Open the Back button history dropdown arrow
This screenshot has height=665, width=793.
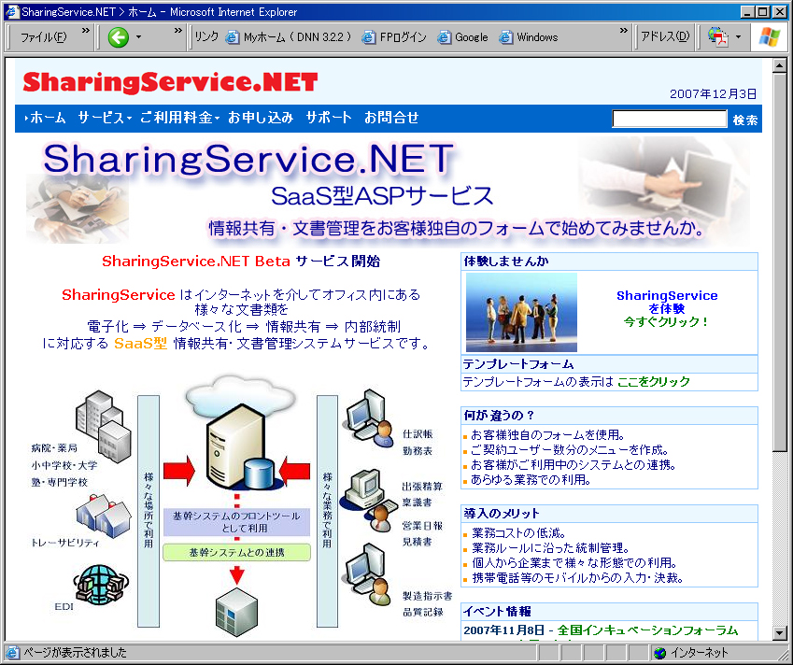(138, 37)
